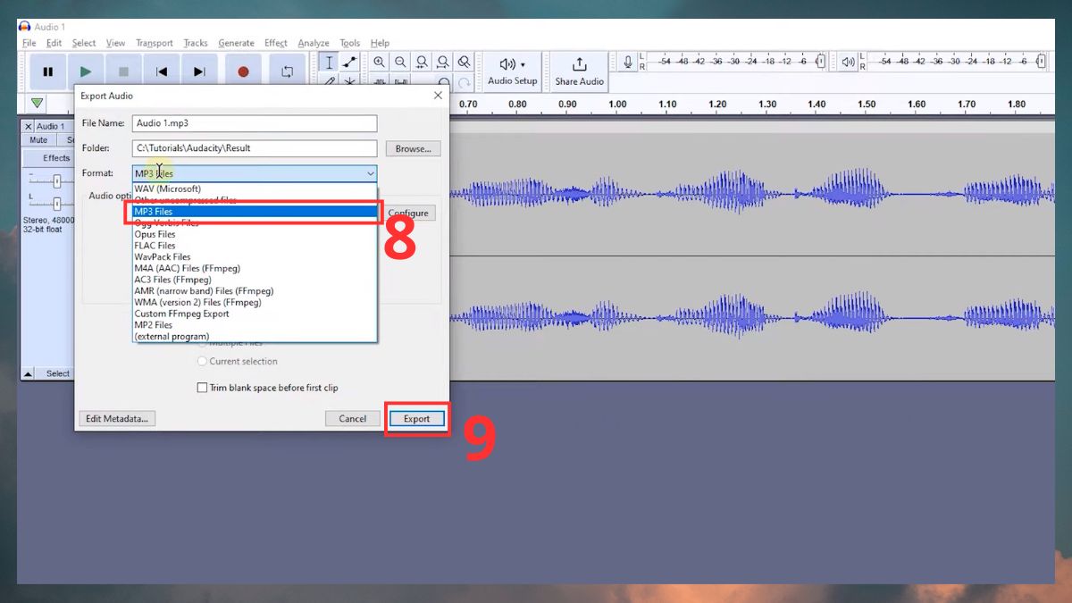
Task: Skip to end of track
Action: [199, 71]
